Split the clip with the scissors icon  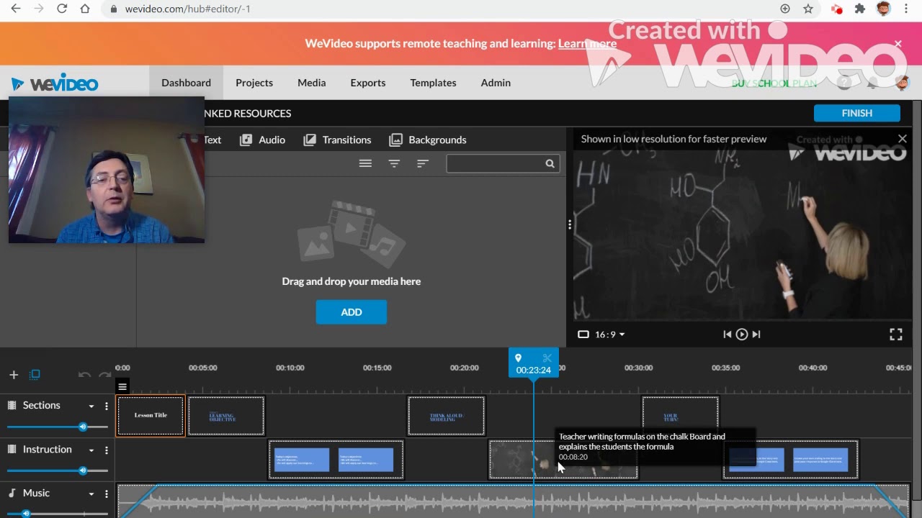point(547,358)
